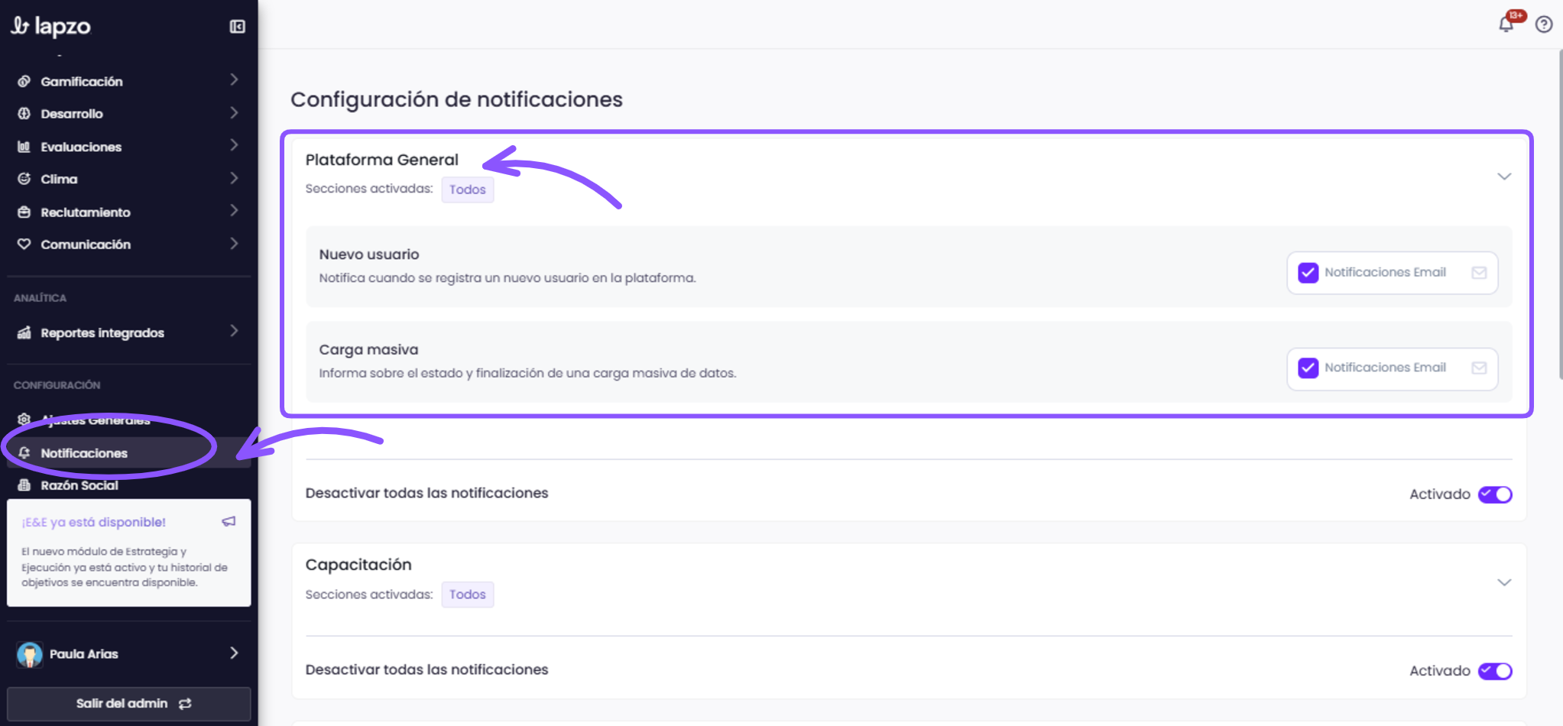Screen dimensions: 1563x726
Task: Expand Comunicación submenu arrow
Action: (x=234, y=243)
